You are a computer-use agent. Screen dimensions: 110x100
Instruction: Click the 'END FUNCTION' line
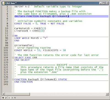pyautogui.click(x=23, y=82)
